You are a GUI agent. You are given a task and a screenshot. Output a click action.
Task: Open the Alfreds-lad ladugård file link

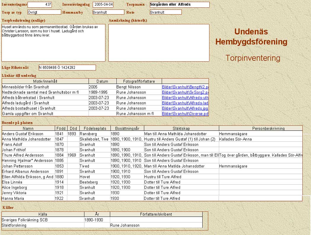pyautogui.click(x=185, y=103)
